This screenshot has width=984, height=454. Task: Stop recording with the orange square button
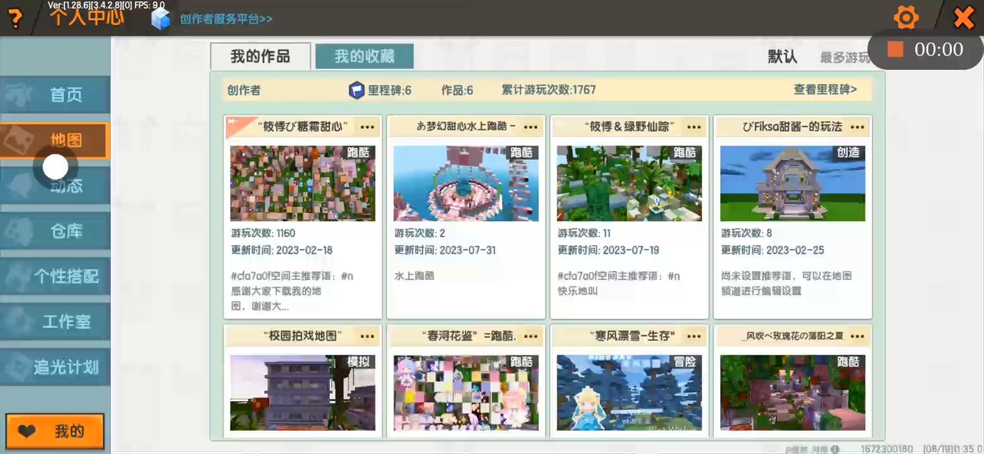click(895, 49)
